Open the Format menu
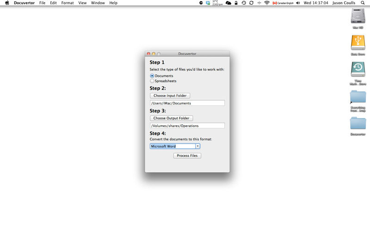This screenshot has width=370, height=231. [68, 3]
